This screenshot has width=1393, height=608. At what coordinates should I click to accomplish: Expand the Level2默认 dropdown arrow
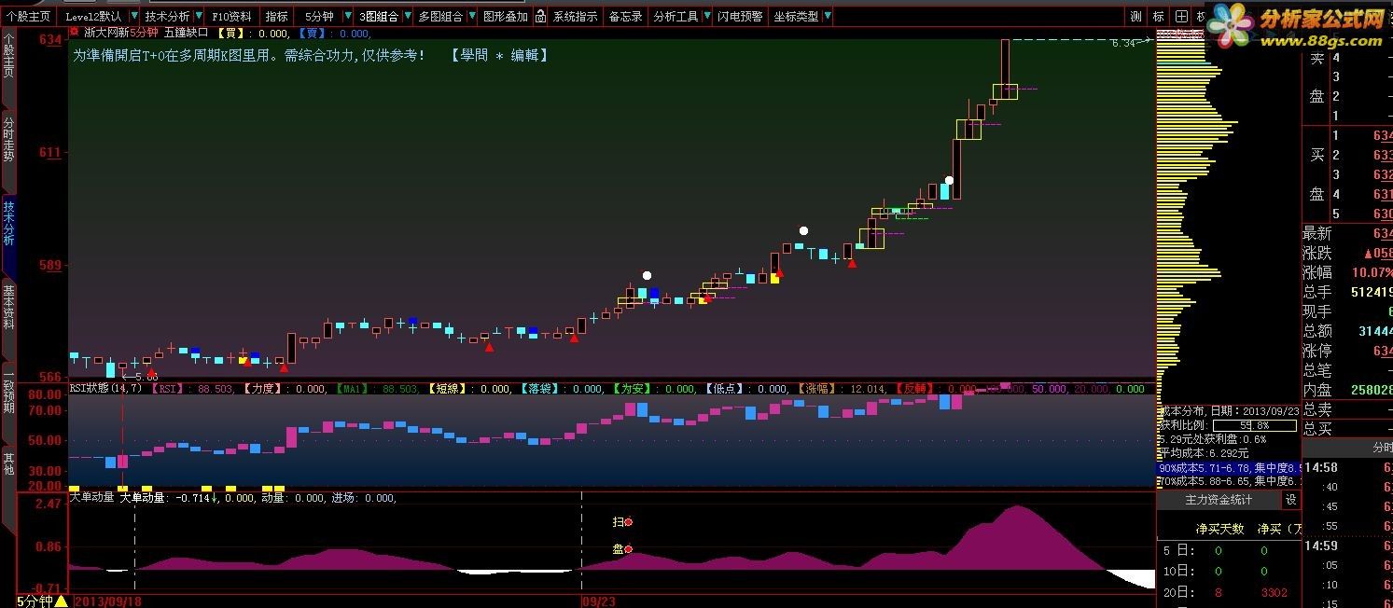pyautogui.click(x=133, y=16)
